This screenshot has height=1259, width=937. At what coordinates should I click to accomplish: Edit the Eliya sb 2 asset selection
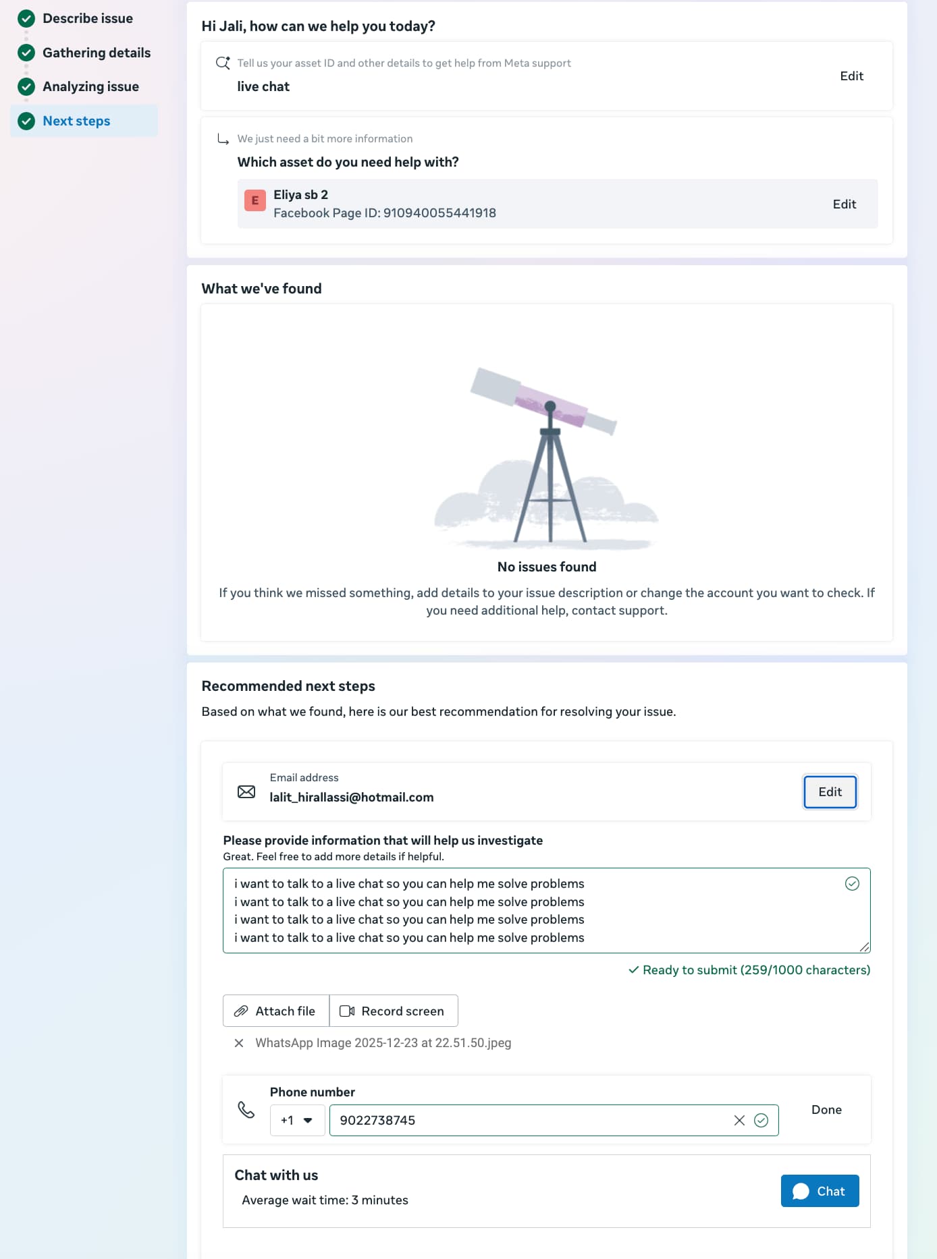pyautogui.click(x=844, y=204)
